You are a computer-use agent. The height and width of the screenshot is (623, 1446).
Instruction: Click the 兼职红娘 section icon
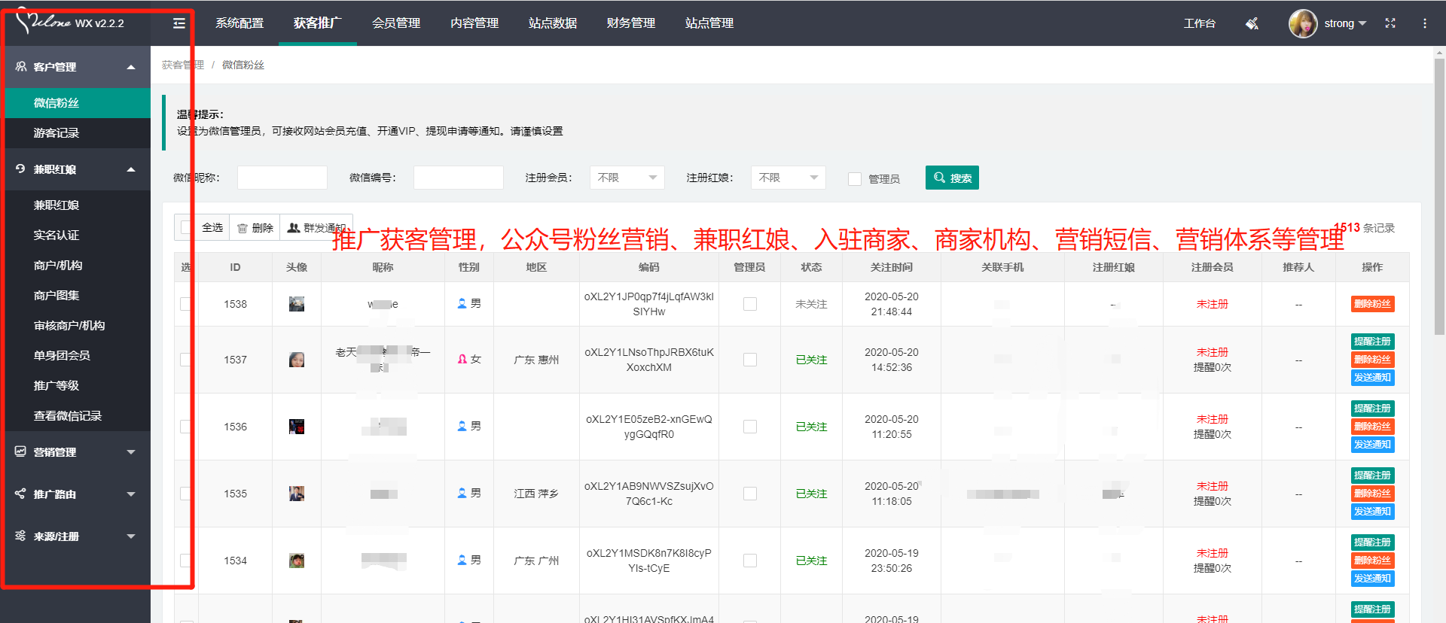click(21, 169)
